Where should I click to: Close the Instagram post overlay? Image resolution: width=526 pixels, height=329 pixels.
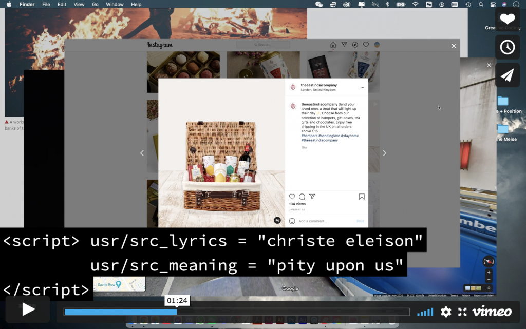(454, 46)
